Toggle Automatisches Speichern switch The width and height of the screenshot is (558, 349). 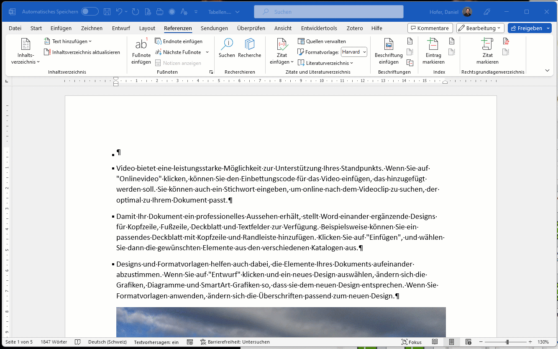(x=90, y=12)
